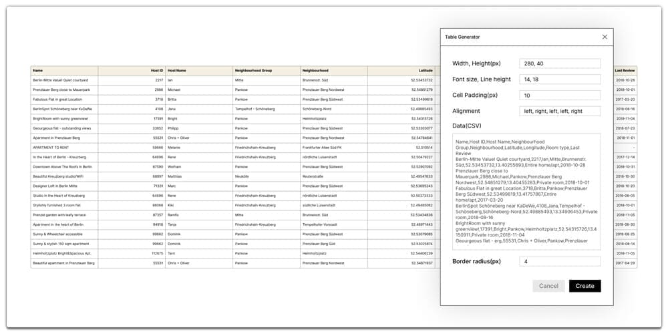Click into the Data(CSV) text area
668x334 pixels.
coord(526,191)
